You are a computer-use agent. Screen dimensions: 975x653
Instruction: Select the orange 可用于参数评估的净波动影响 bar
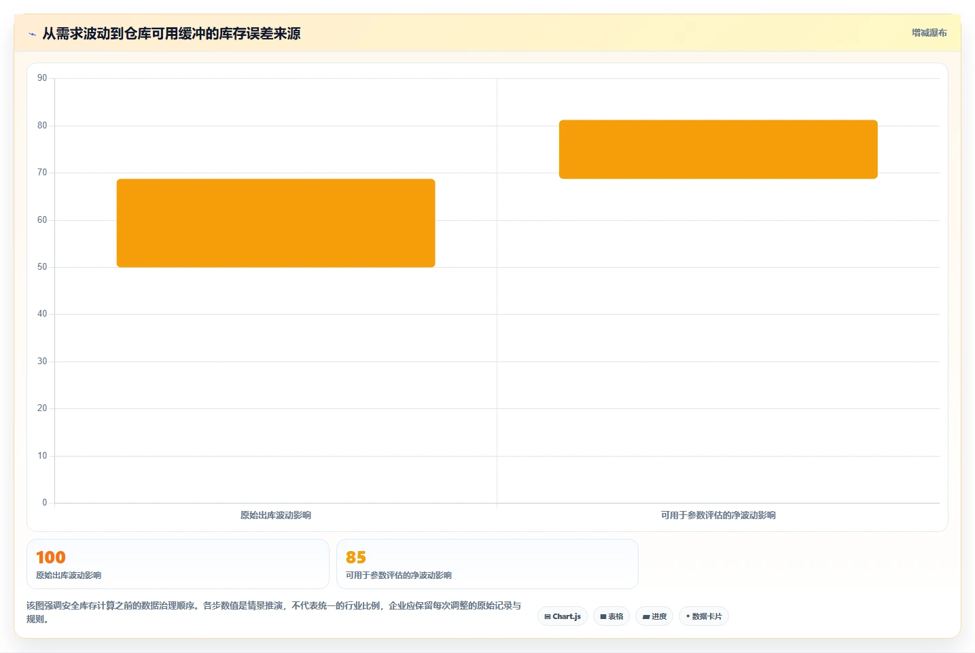tap(718, 149)
